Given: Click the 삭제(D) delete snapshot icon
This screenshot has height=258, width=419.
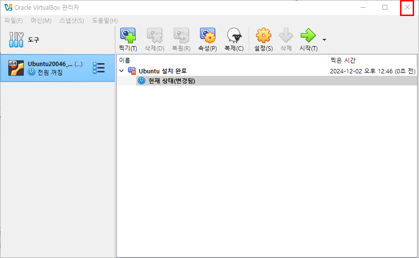Looking at the screenshot, I should click(154, 35).
